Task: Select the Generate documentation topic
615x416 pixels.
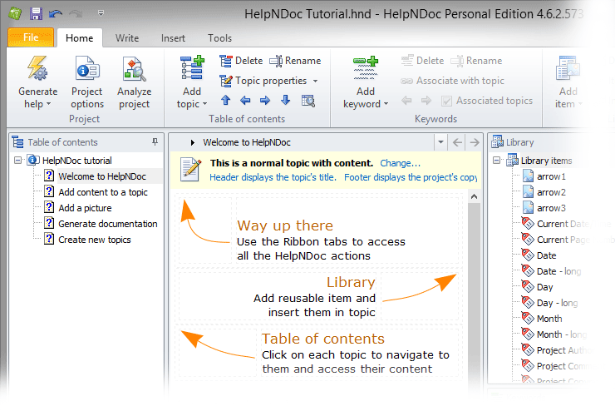Action: tap(108, 224)
